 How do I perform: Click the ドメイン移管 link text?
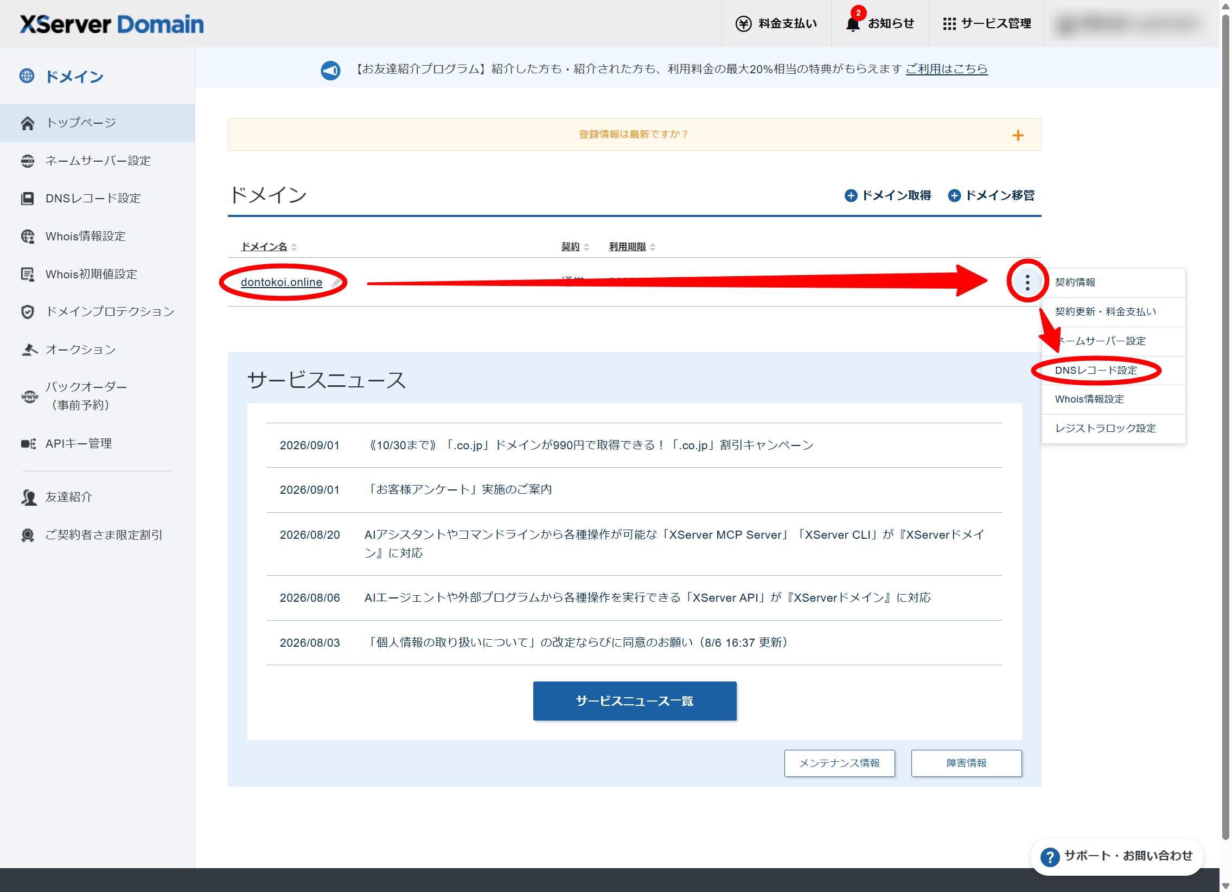[x=999, y=195]
